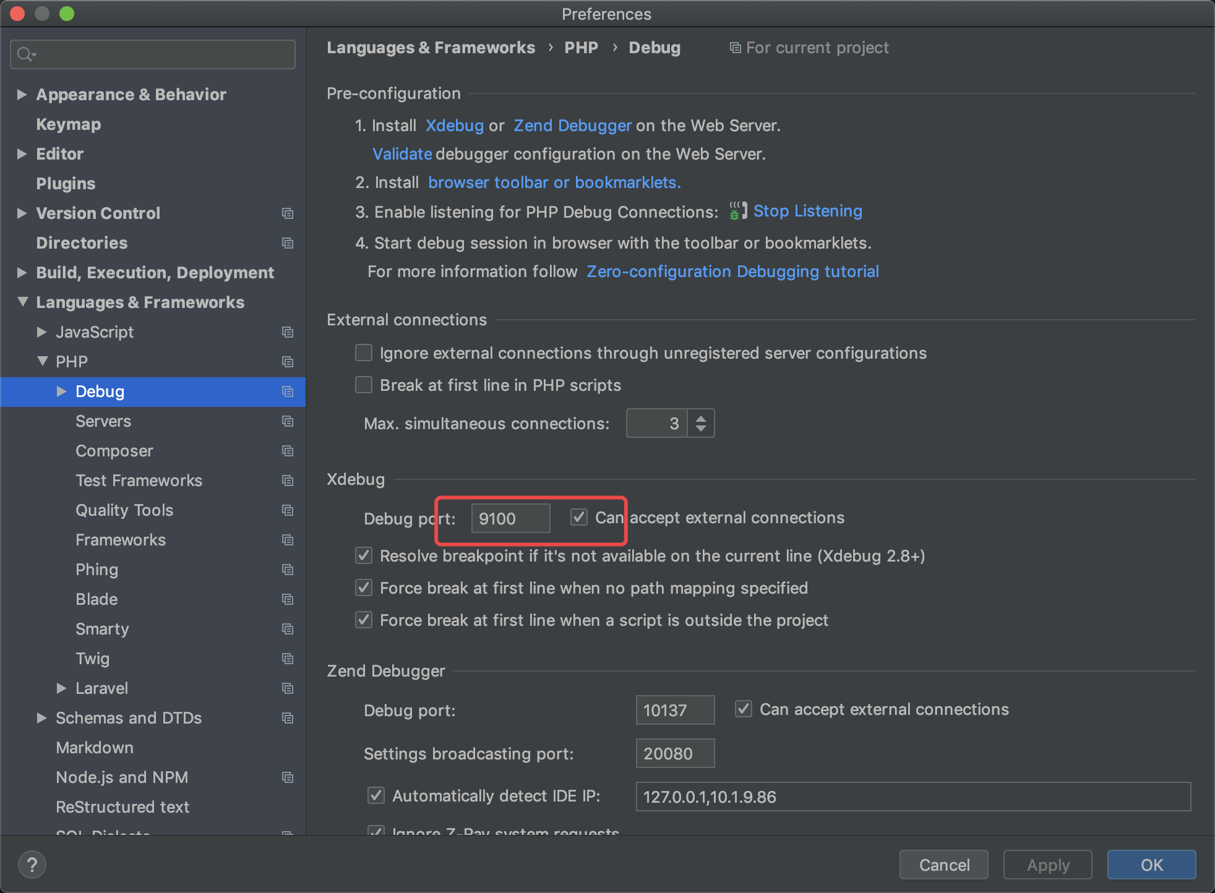This screenshot has height=893, width=1215.
Task: Click project-level icon beside Version Control
Action: coord(288,213)
